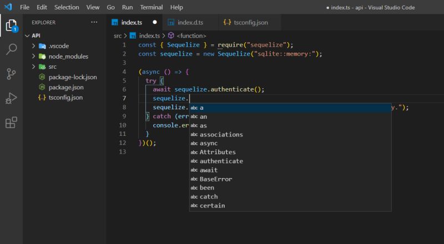The height and width of the screenshot is (244, 444).
Task: Expand the .vscode folder chevron
Action: tap(33, 46)
